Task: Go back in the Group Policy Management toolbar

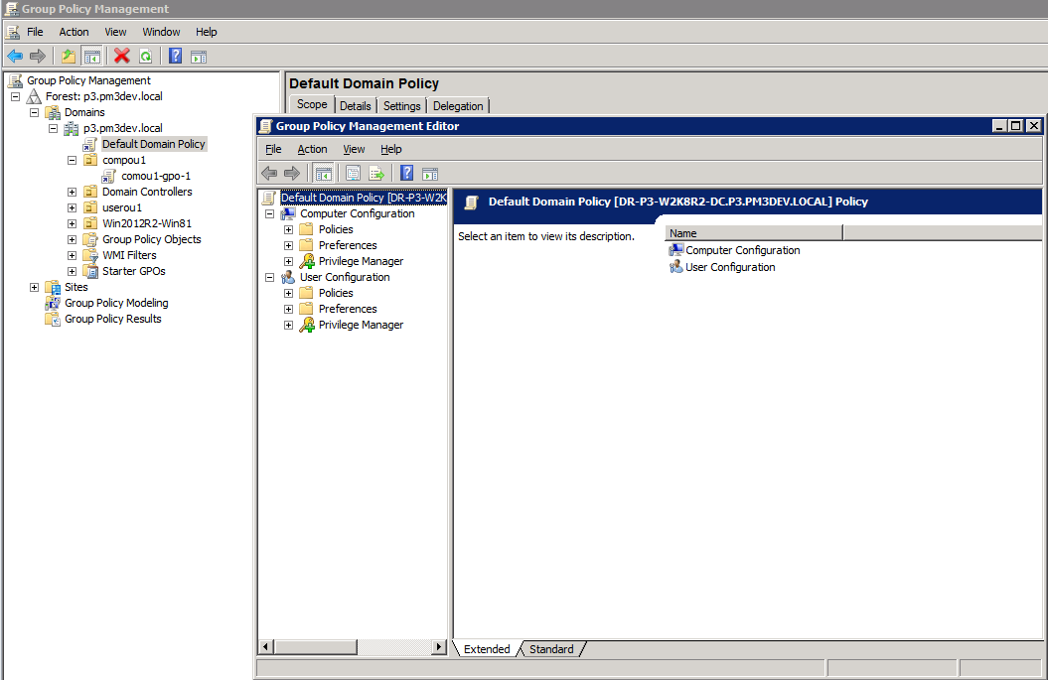Action: (15, 57)
